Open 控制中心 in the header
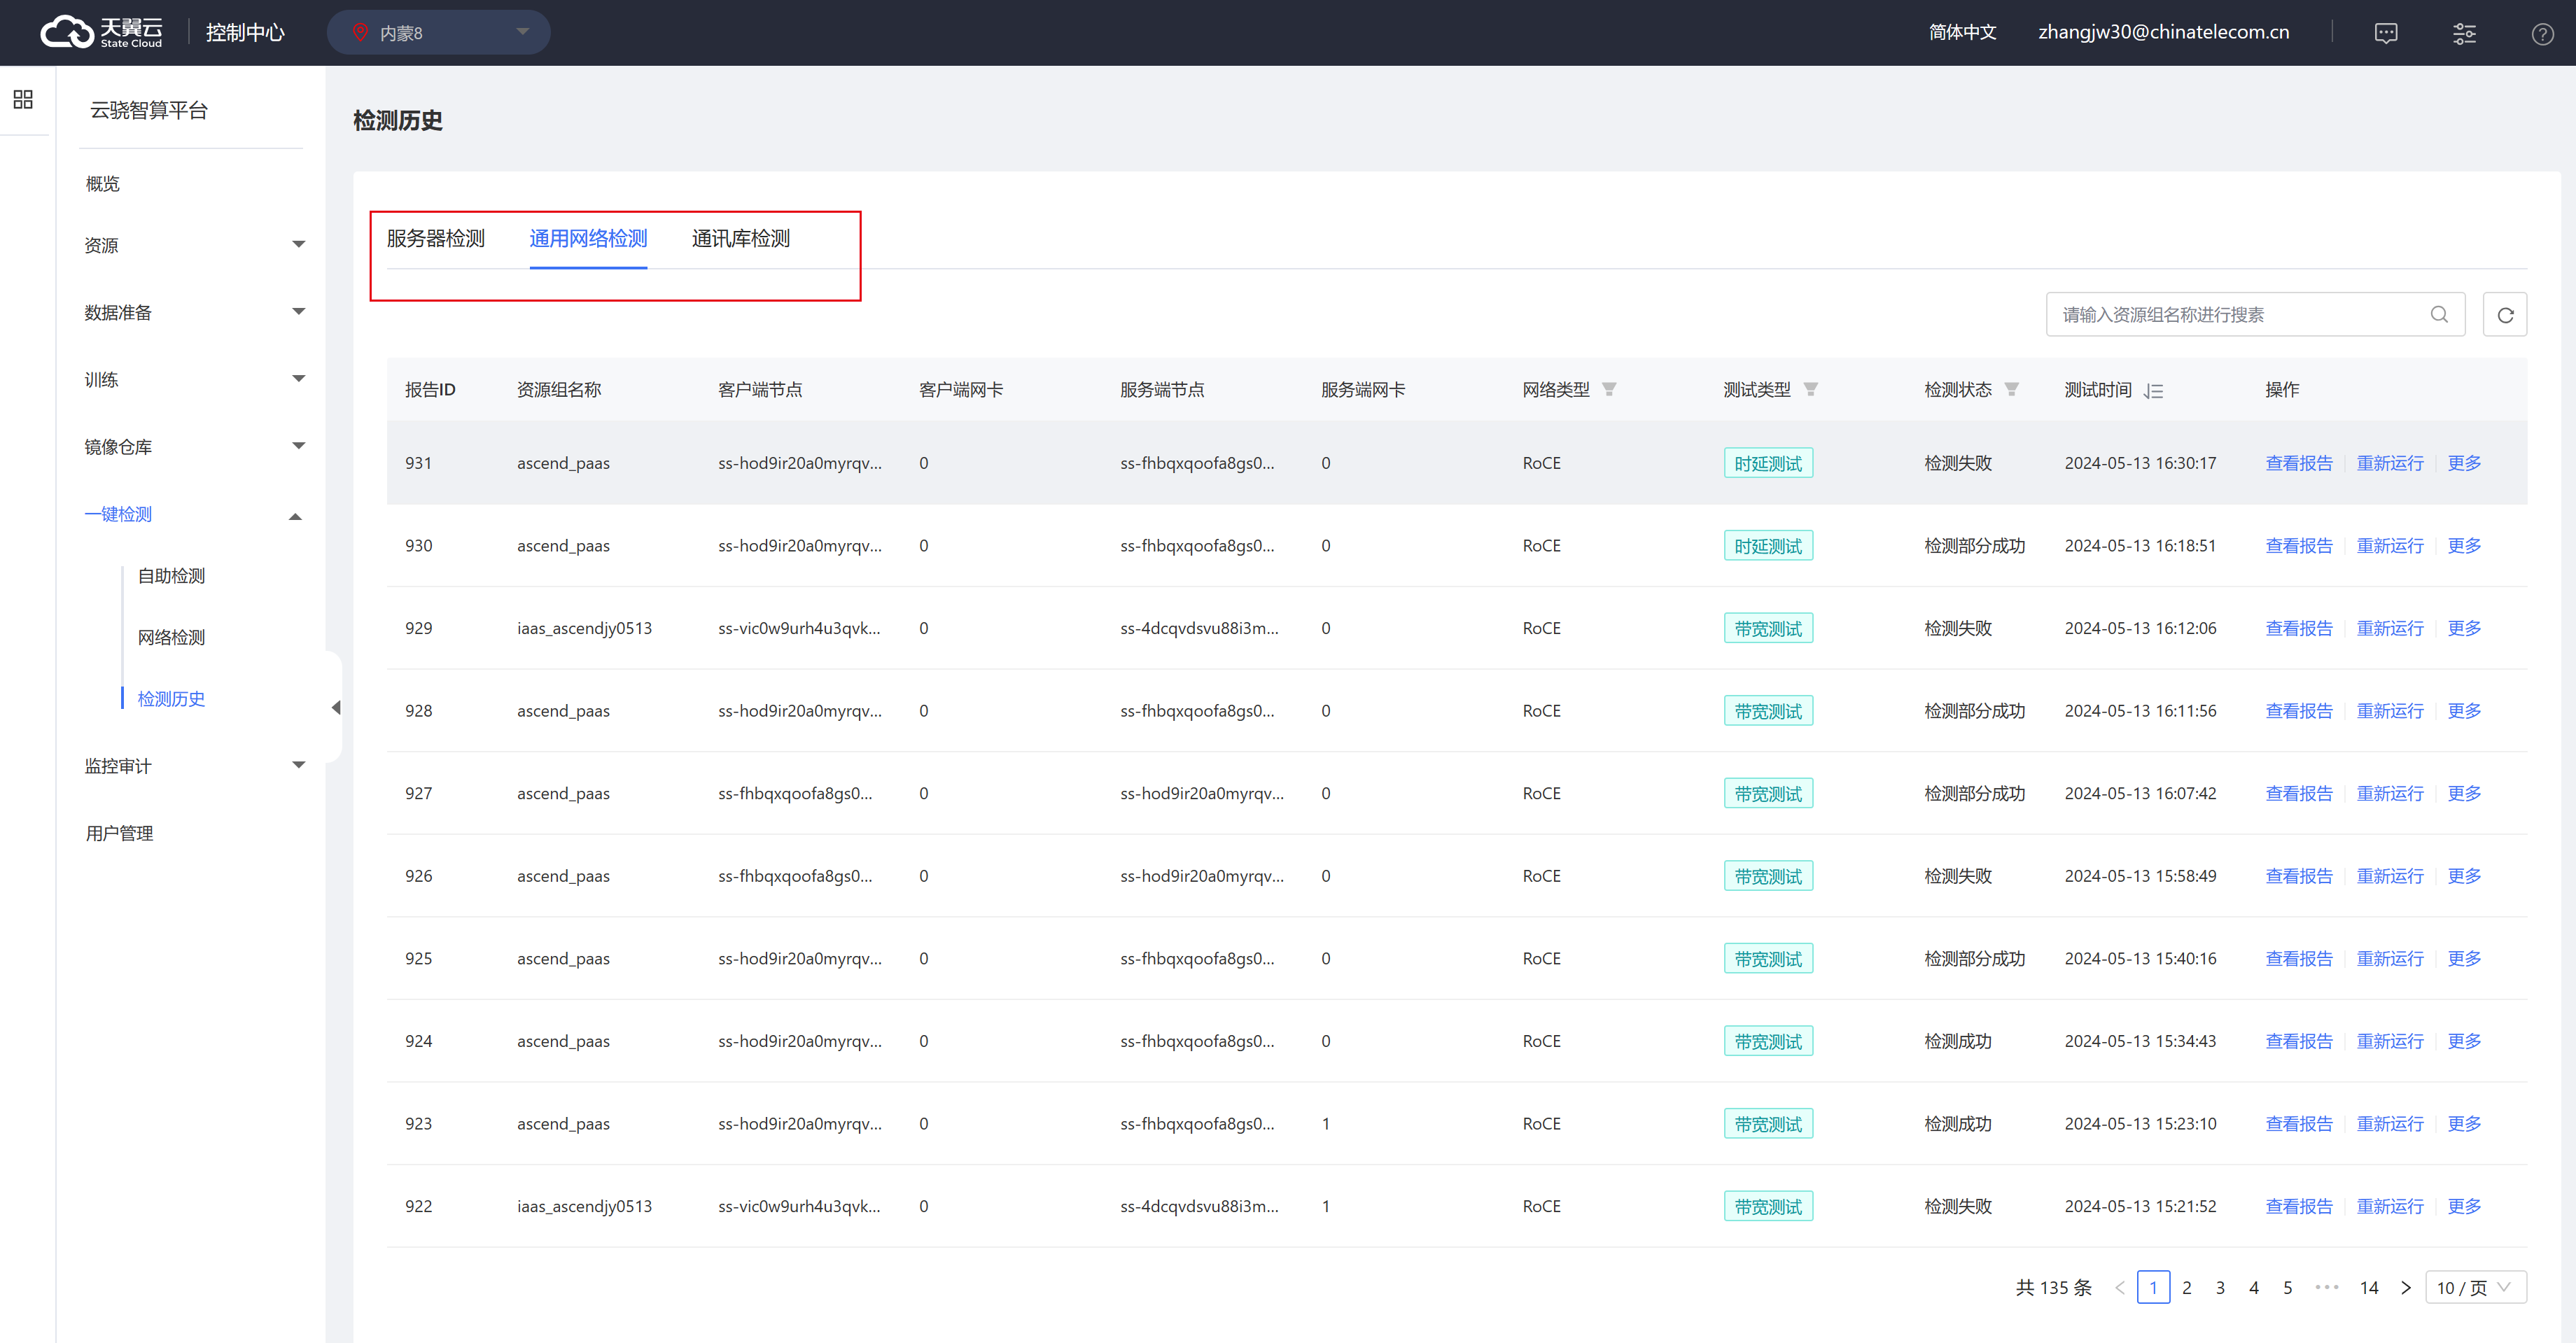The height and width of the screenshot is (1343, 2576). [x=245, y=32]
